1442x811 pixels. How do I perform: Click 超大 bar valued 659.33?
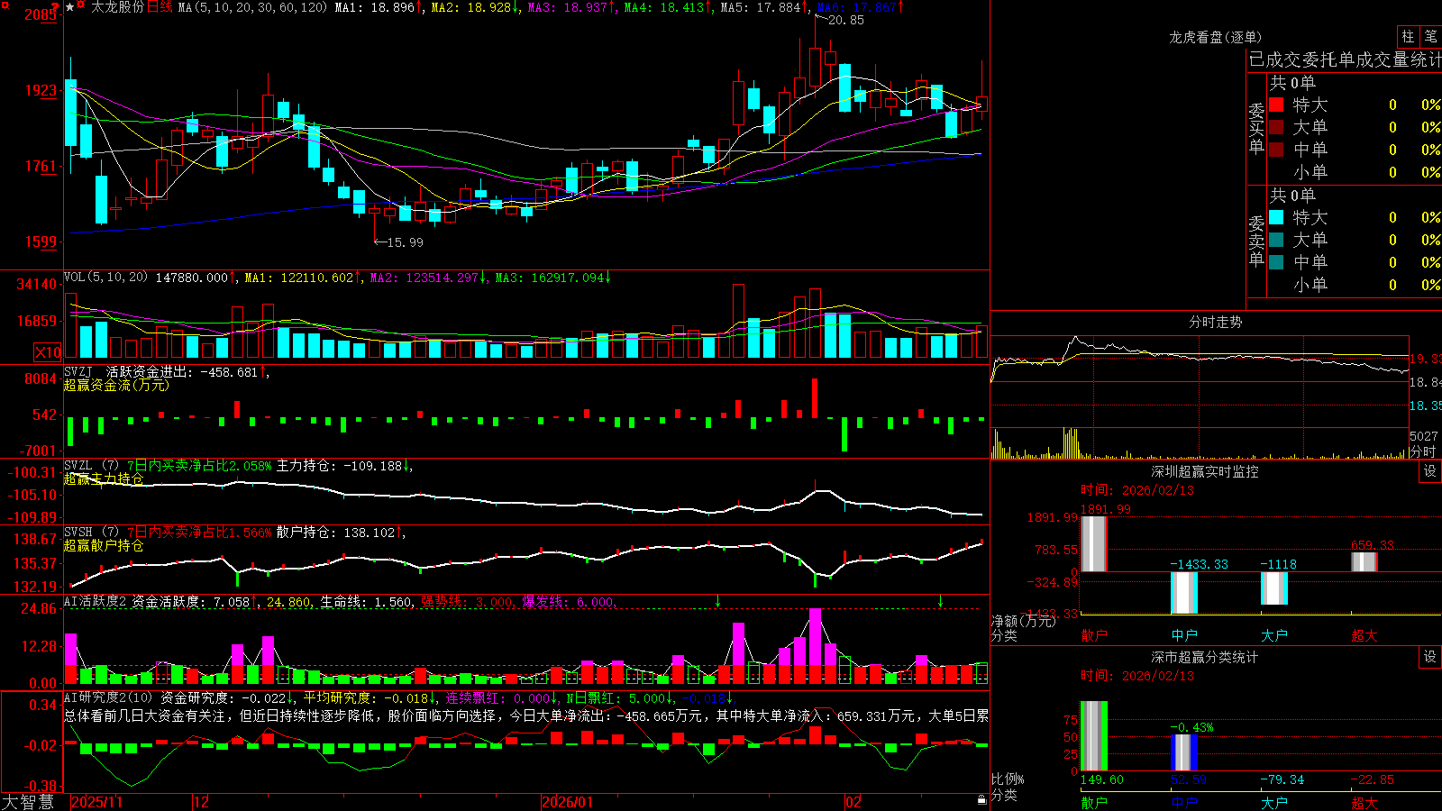pyautogui.click(x=1364, y=561)
